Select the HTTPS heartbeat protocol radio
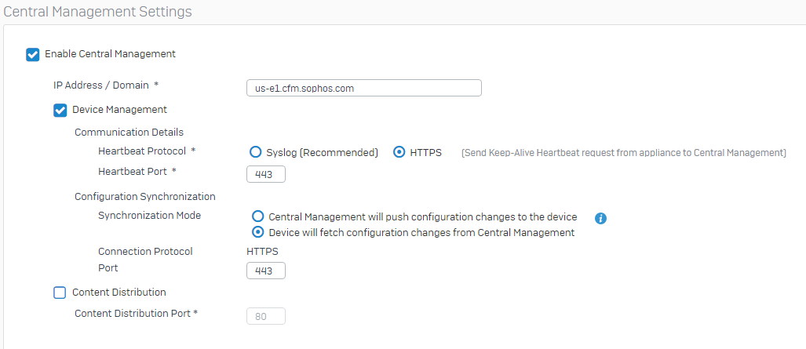 tap(399, 152)
